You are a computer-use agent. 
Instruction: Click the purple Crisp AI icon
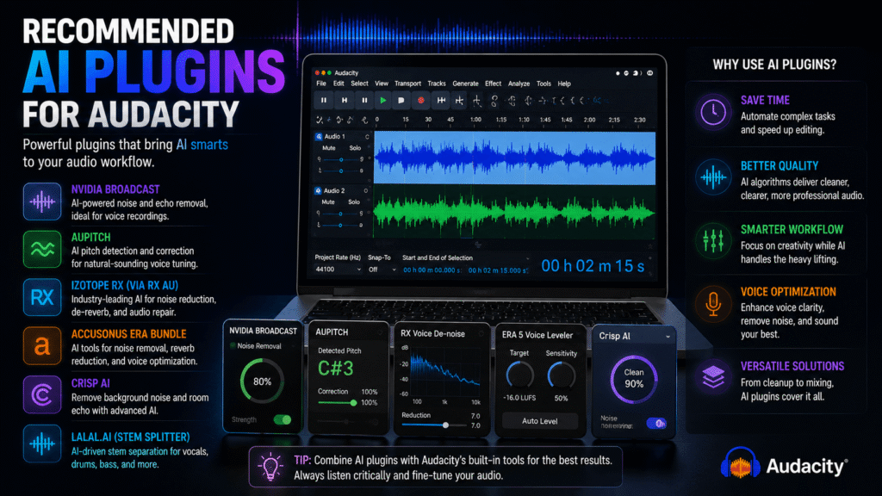point(42,394)
